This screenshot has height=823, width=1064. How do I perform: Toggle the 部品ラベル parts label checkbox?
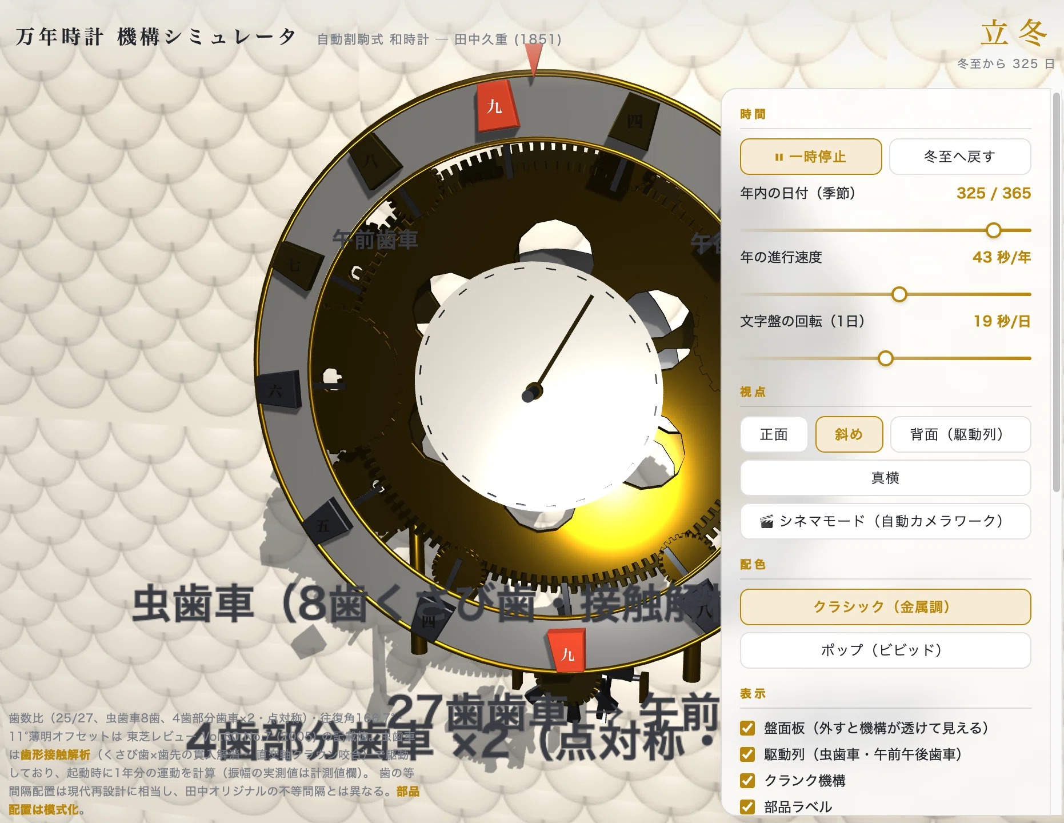747,807
